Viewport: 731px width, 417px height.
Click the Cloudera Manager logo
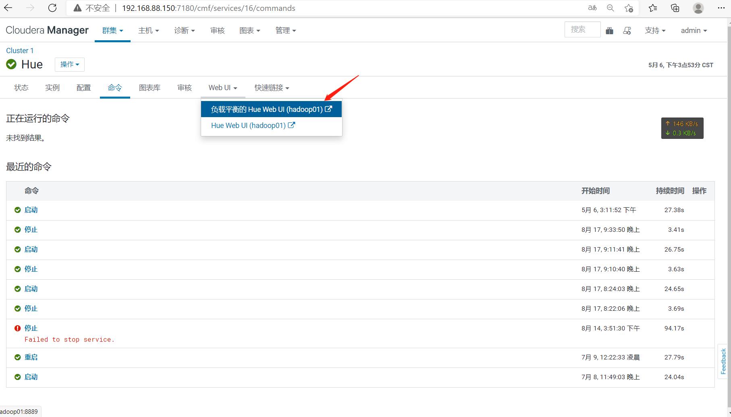[47, 30]
